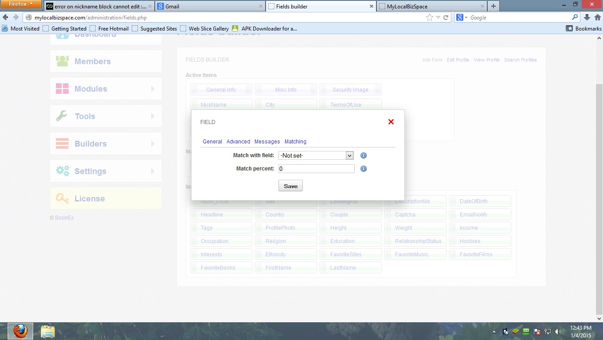Open a new tab with plus button
The image size is (603, 340).
[x=493, y=6]
